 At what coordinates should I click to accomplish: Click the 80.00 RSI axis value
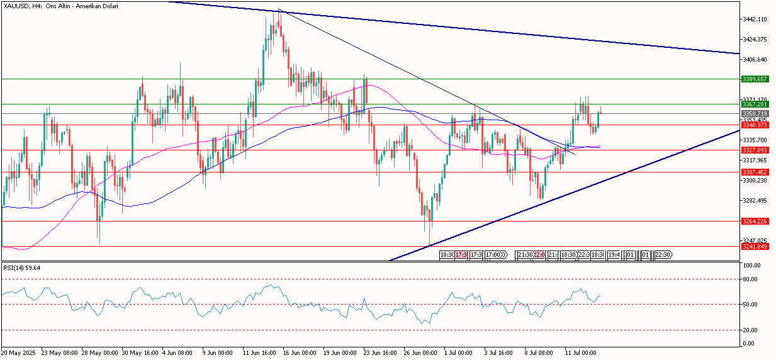pyautogui.click(x=751, y=279)
